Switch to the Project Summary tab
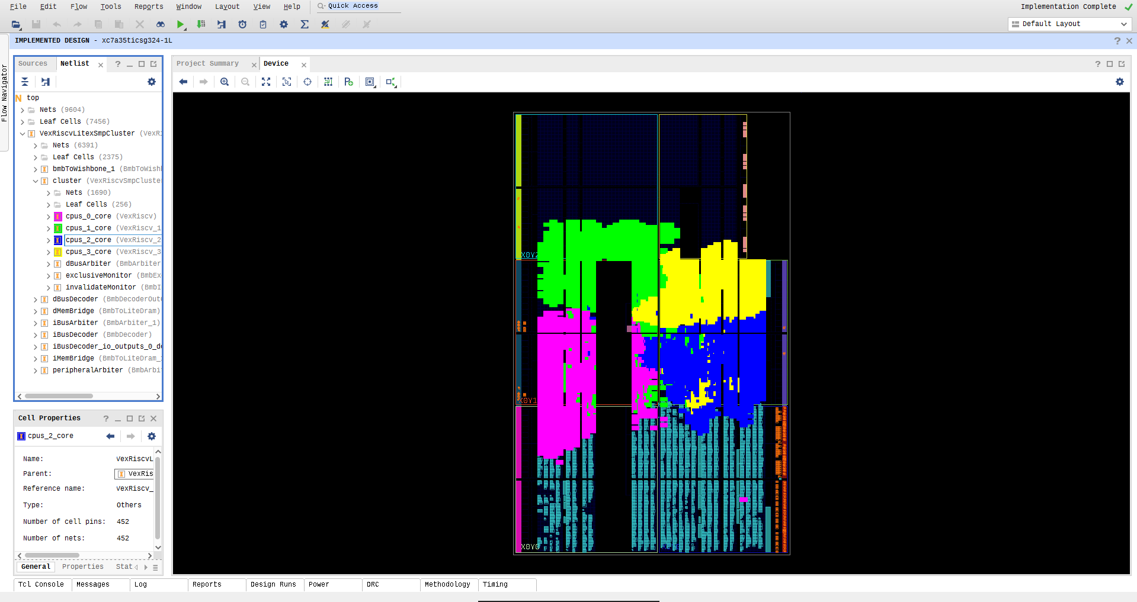The width and height of the screenshot is (1137, 602). pos(209,63)
